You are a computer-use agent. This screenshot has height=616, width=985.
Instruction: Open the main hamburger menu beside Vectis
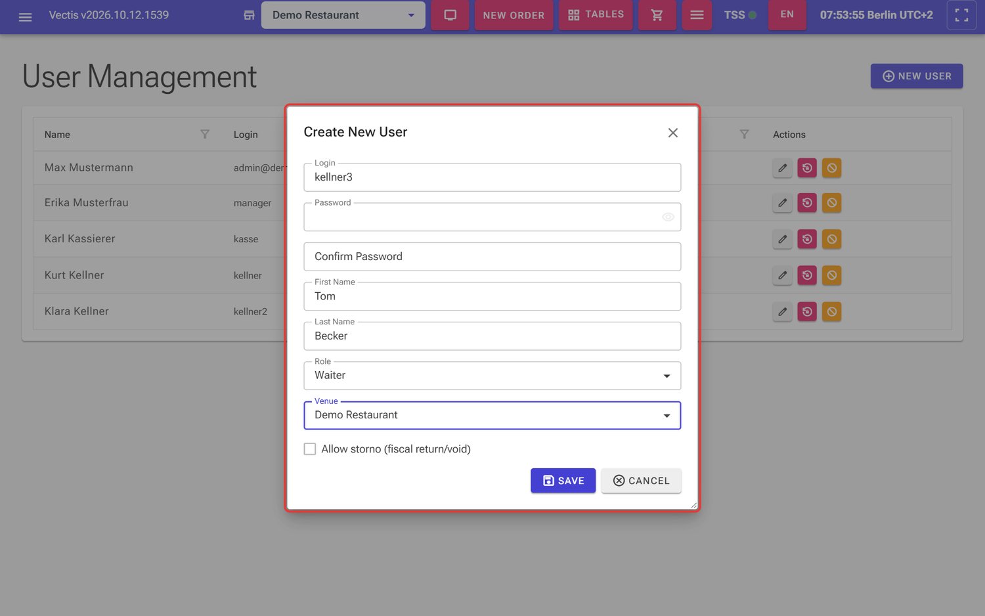click(x=25, y=16)
